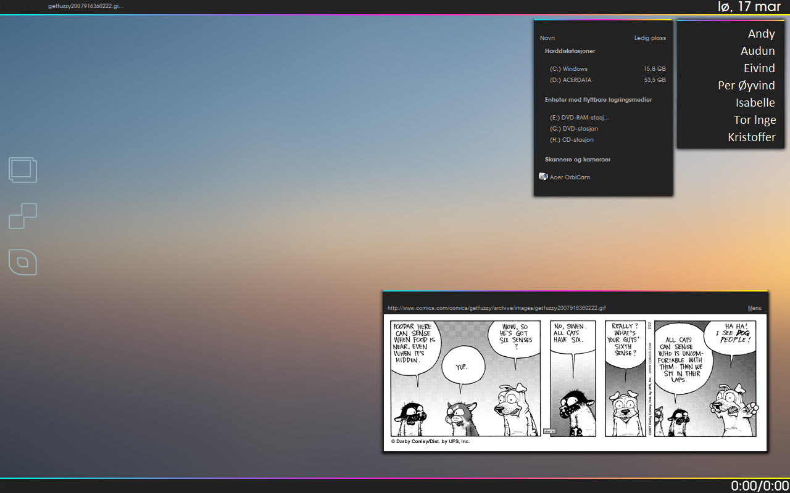Open the (E:) DVD-RAM-stasj... drive

point(579,118)
